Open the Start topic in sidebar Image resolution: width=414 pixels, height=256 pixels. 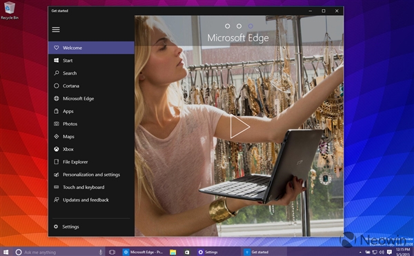coord(91,61)
